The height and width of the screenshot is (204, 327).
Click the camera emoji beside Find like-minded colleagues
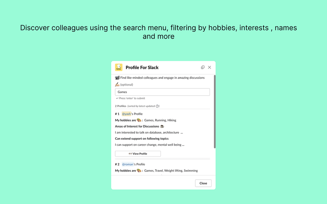point(117,78)
